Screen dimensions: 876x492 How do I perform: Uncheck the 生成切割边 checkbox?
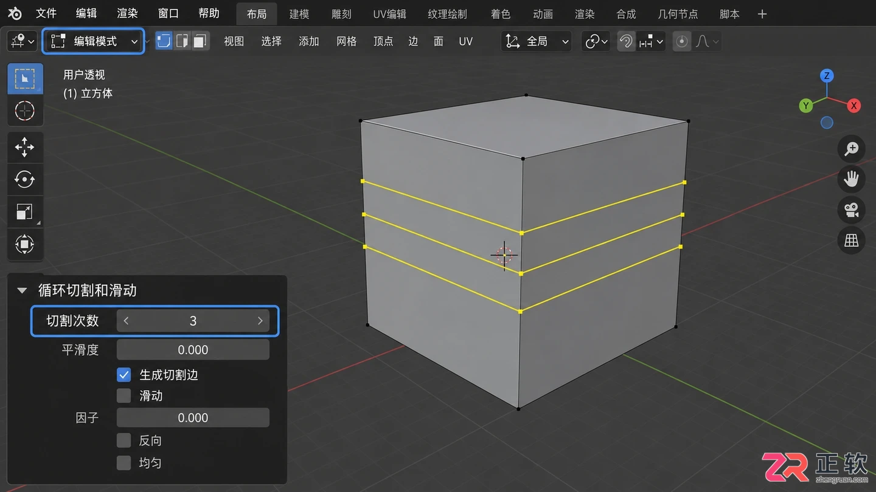[x=124, y=375]
